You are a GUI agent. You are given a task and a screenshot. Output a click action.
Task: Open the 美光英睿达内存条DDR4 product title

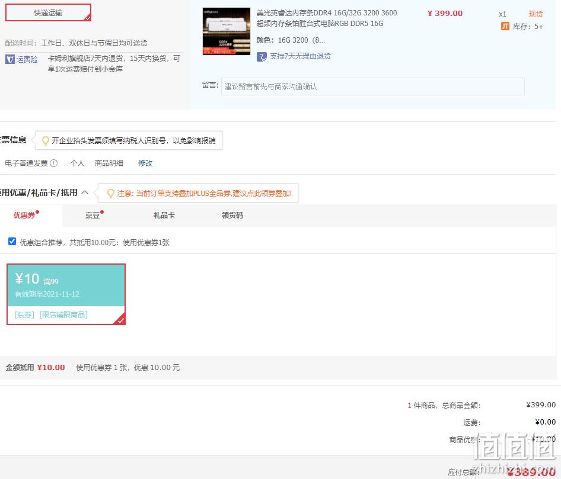click(x=327, y=18)
